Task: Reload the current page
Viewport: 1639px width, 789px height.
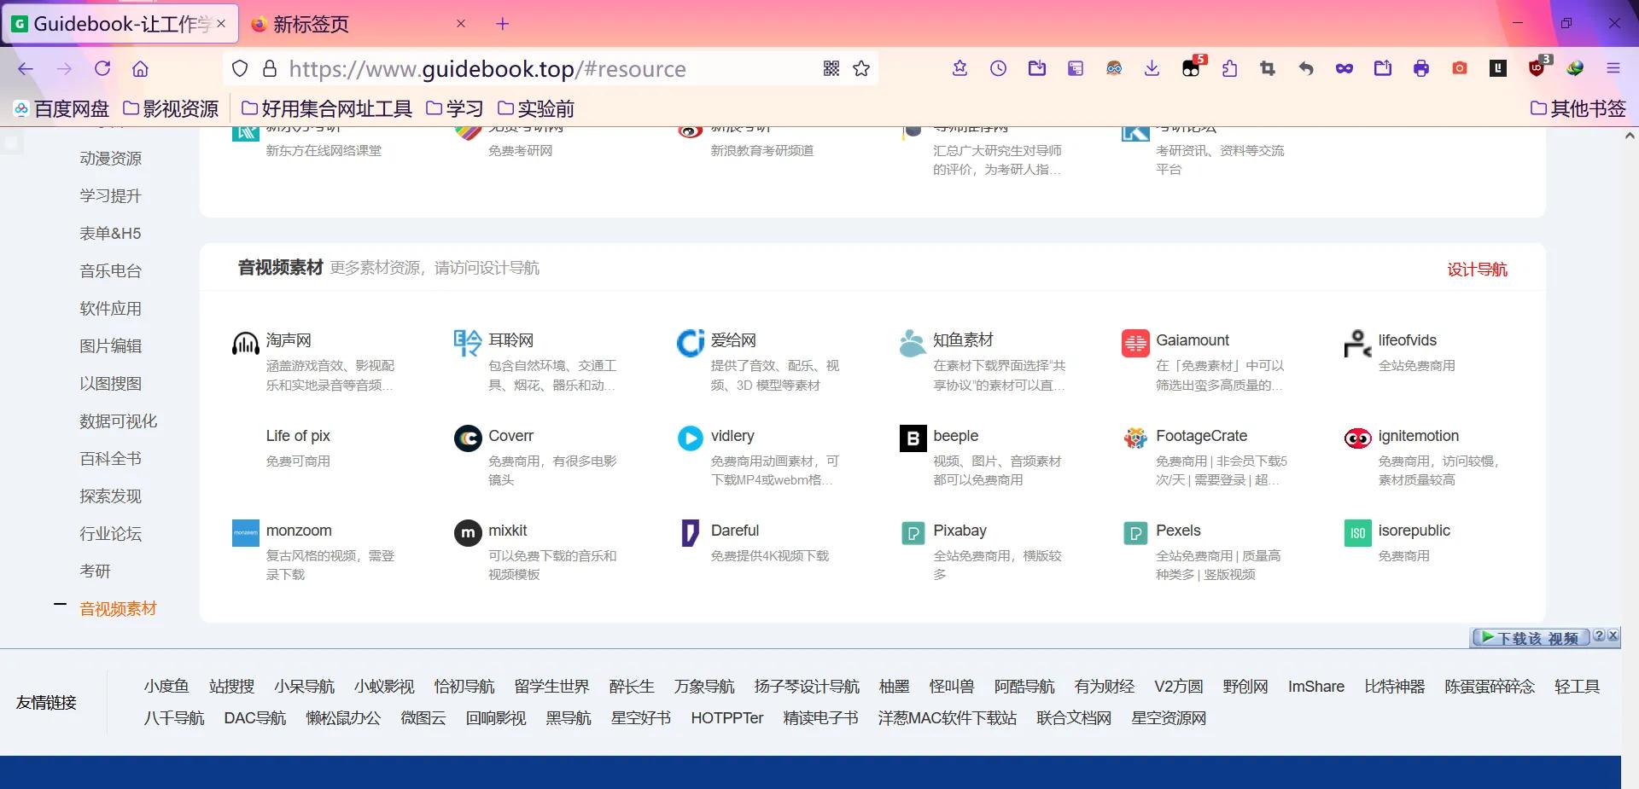Action: tap(102, 68)
